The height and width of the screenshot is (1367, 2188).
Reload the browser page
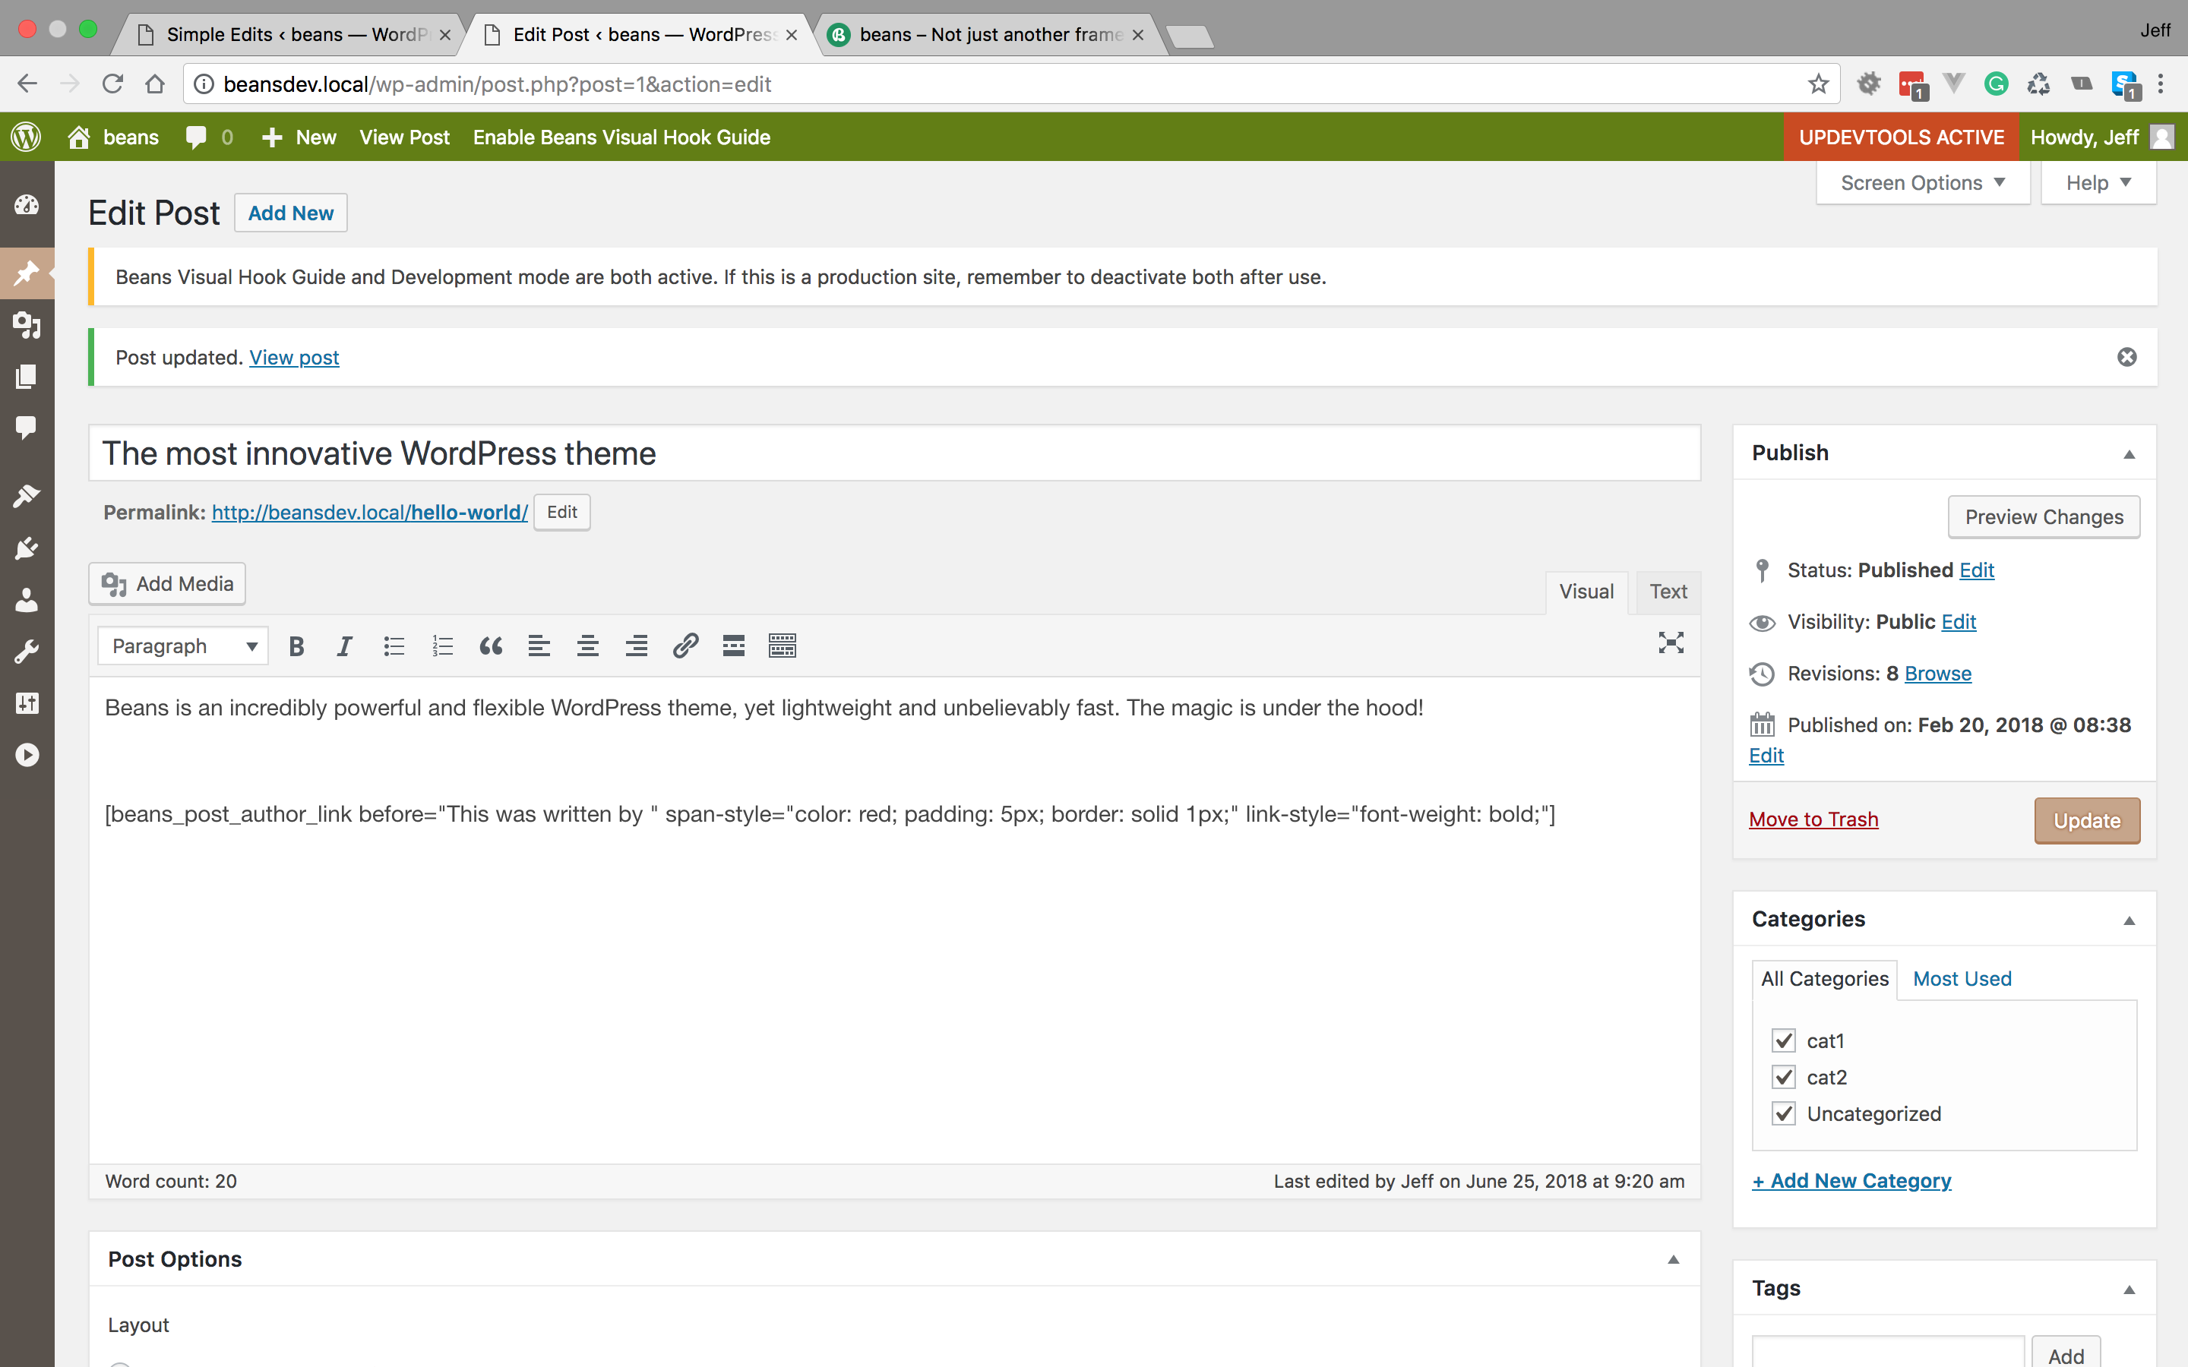point(112,84)
